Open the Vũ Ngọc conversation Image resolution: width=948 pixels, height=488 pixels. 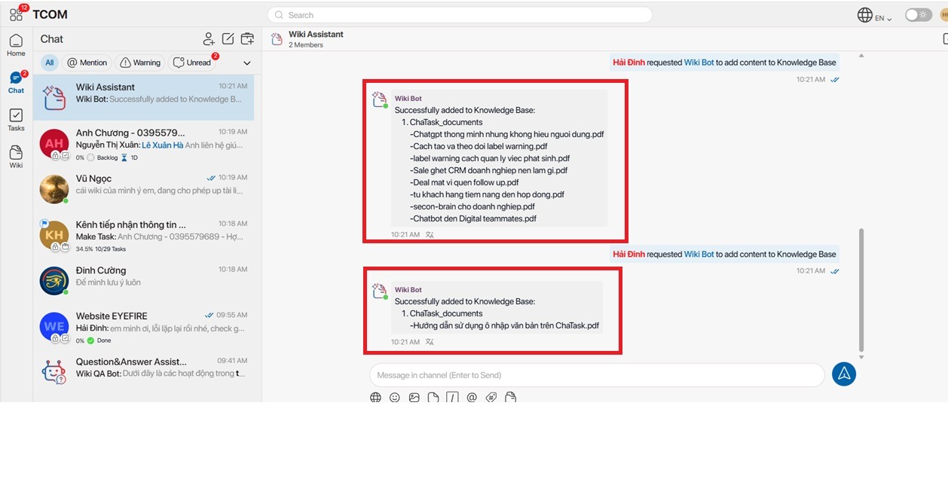click(144, 189)
